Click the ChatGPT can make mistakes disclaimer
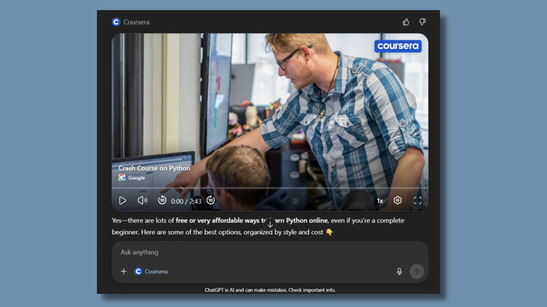Viewport: 547px width, 307px height. (270, 290)
